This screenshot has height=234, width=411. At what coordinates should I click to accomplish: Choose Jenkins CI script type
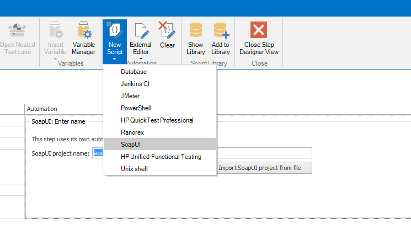[135, 84]
